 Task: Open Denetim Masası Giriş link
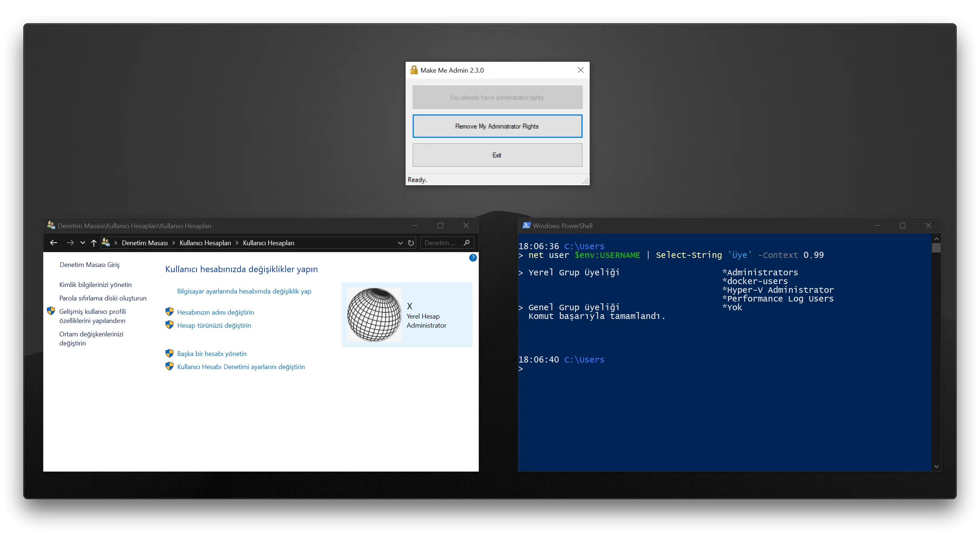point(89,264)
